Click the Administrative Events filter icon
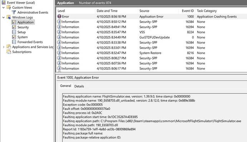 pos(14,12)
